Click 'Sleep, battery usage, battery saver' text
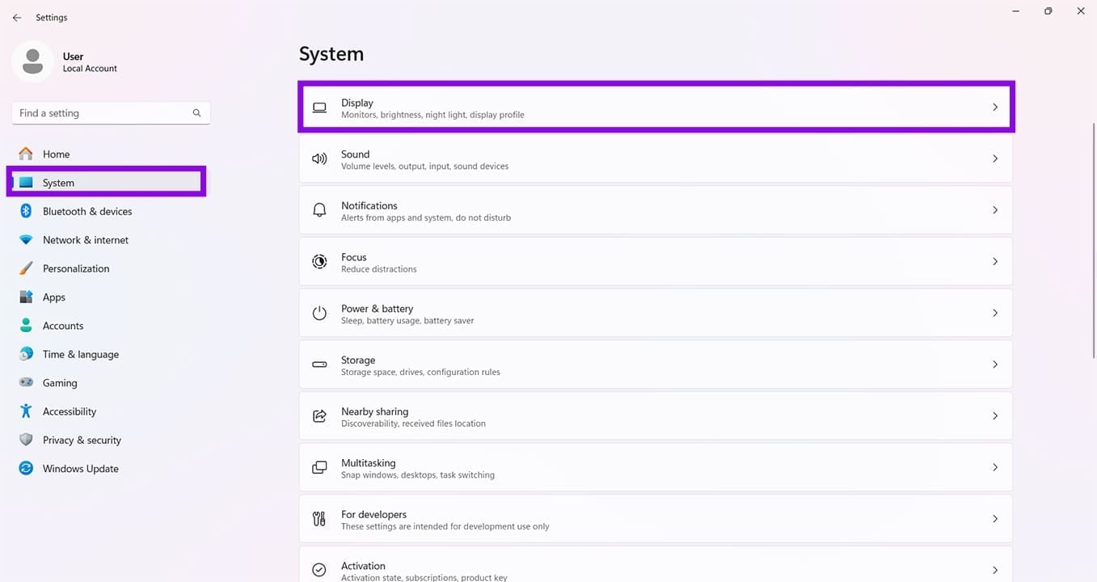Viewport: 1097px width, 582px height. click(x=407, y=321)
